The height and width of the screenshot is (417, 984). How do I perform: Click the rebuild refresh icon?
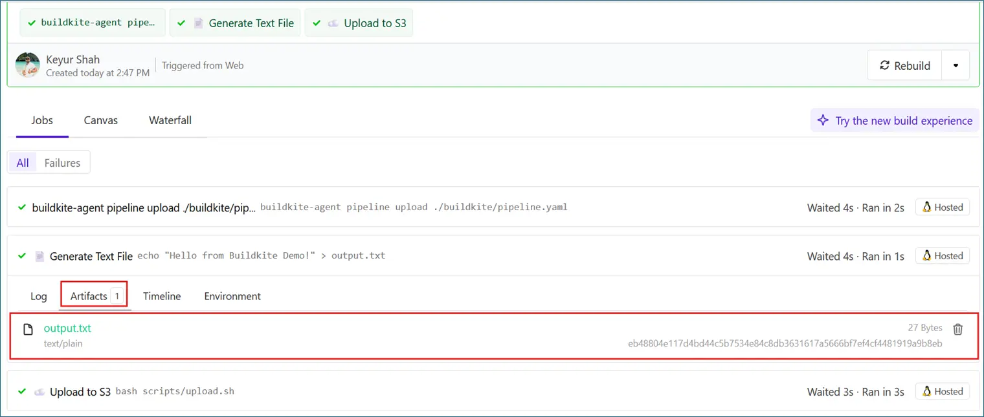tap(884, 65)
